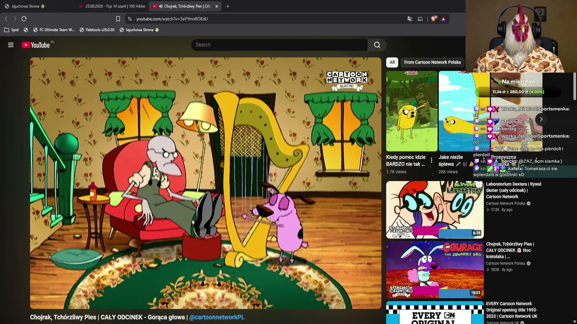
Task: Bookmark this page with the bookmark icon
Action: [118, 19]
